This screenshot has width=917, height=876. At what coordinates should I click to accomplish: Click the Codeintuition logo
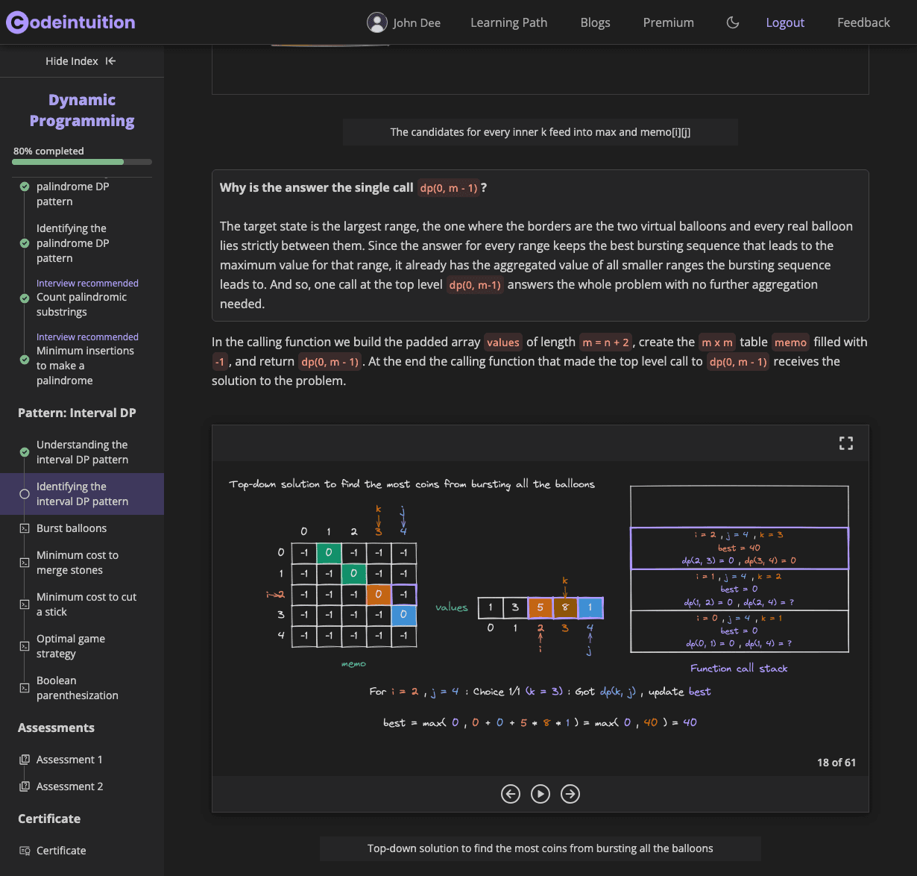tap(71, 22)
